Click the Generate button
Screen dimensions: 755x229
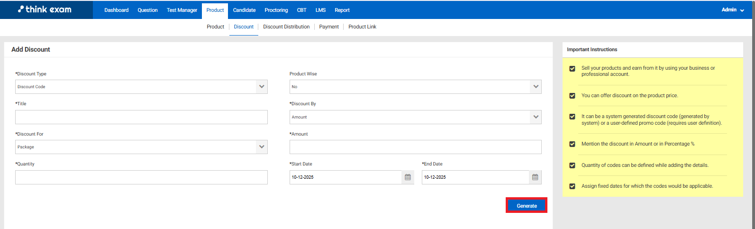point(527,206)
